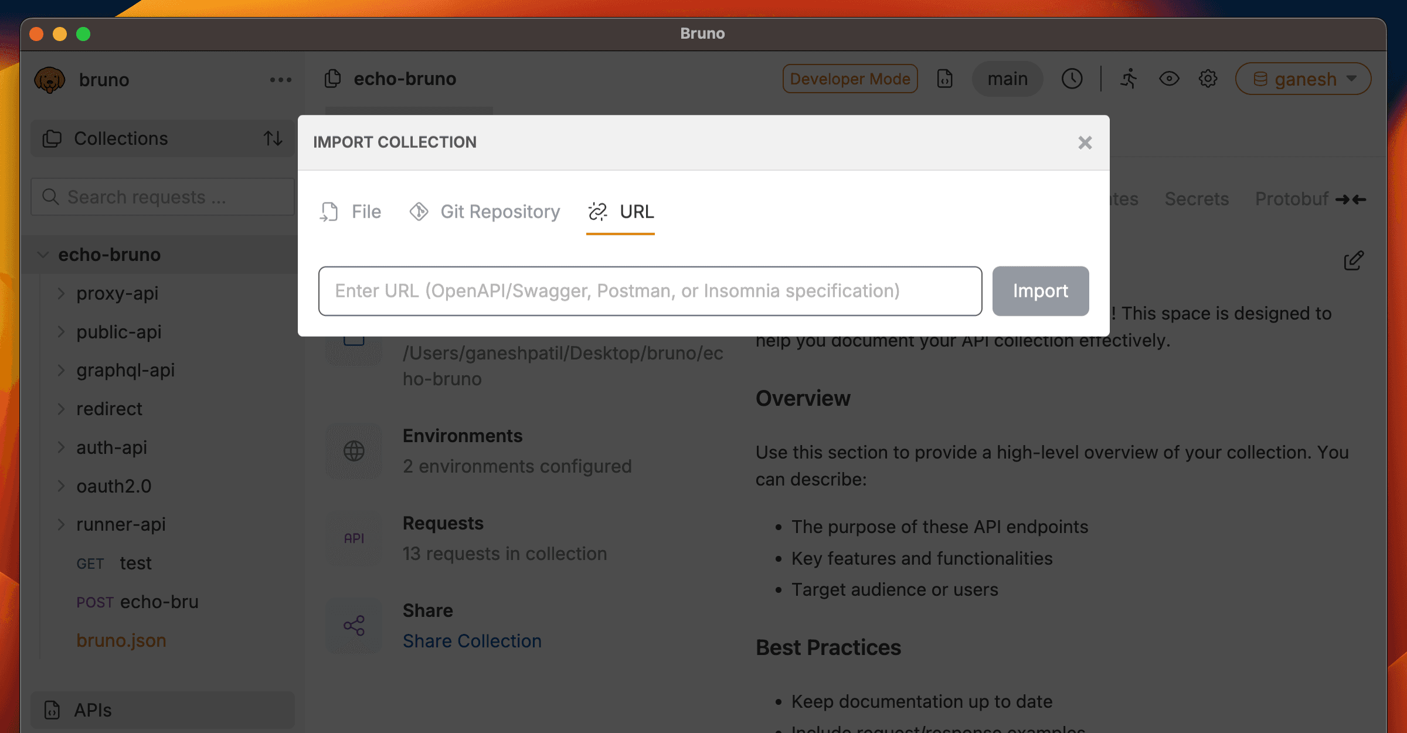Click the copy icon beside echo-bruno
Screen dimensions: 1407x733
tap(333, 77)
